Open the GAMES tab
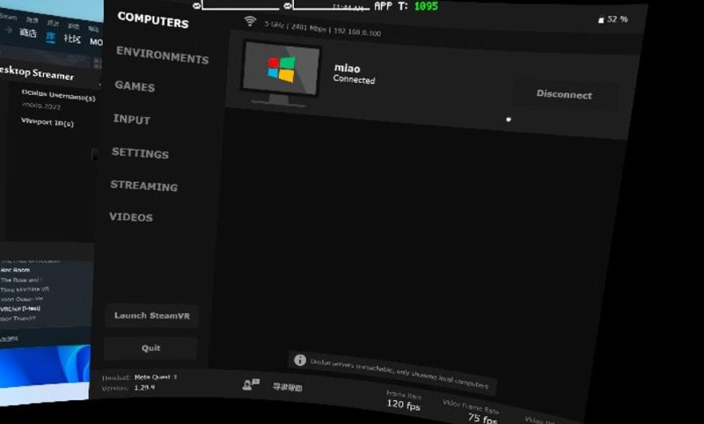This screenshot has width=704, height=424. (135, 85)
